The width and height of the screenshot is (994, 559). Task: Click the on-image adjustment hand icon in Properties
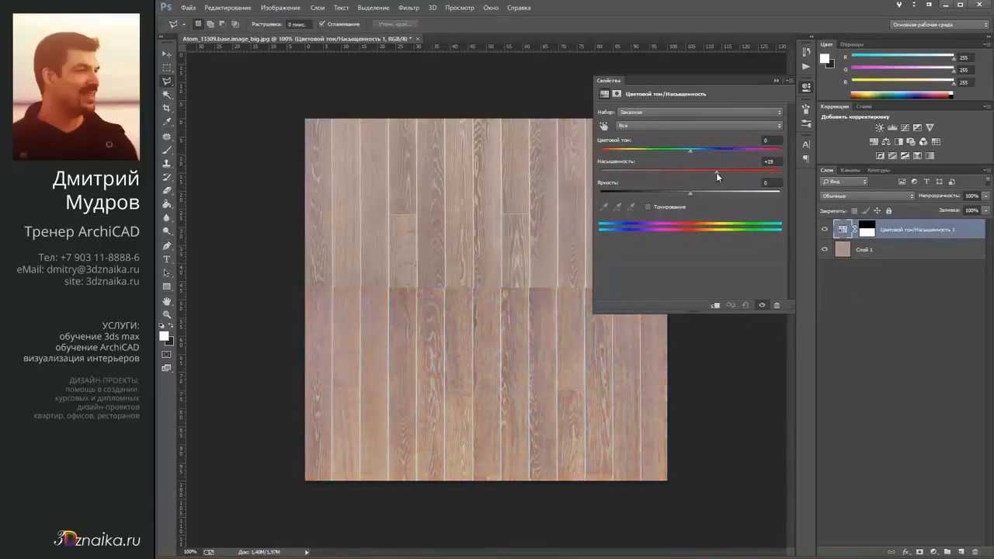click(604, 125)
